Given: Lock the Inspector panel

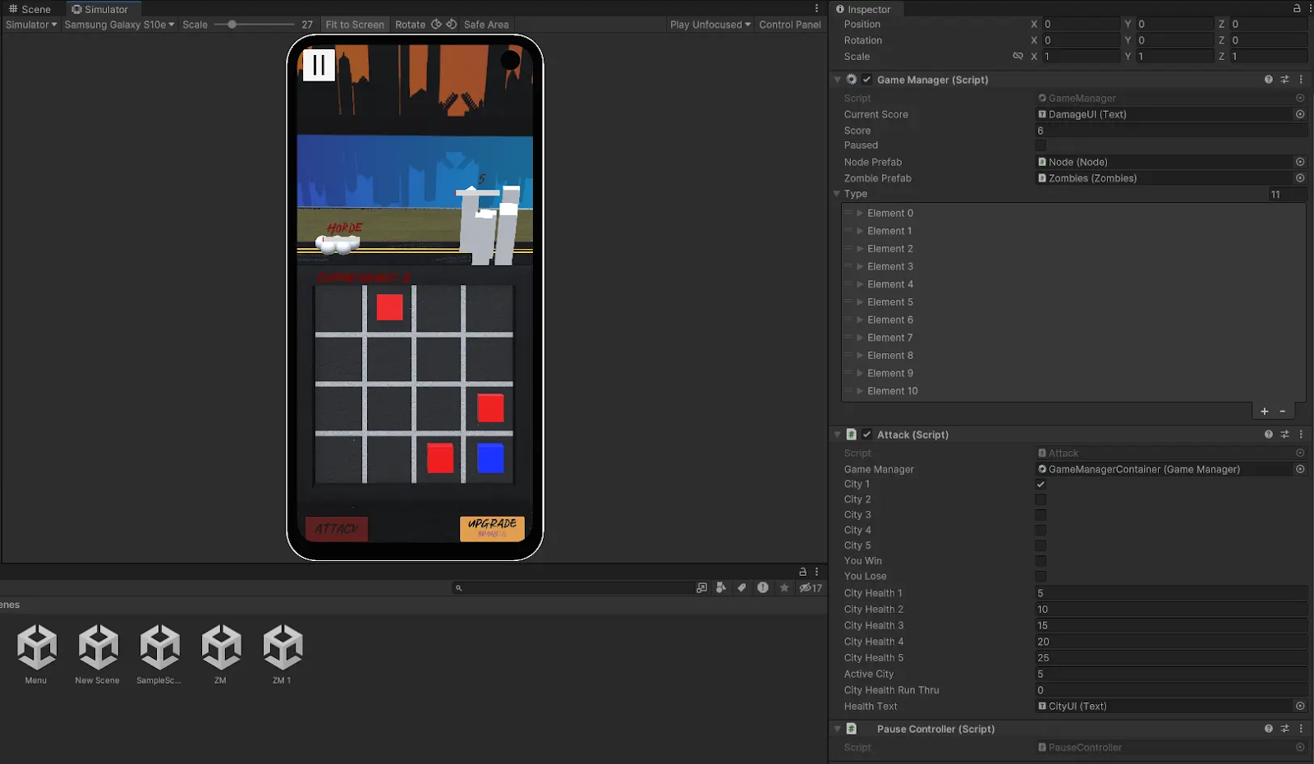Looking at the screenshot, I should click(x=1297, y=8).
